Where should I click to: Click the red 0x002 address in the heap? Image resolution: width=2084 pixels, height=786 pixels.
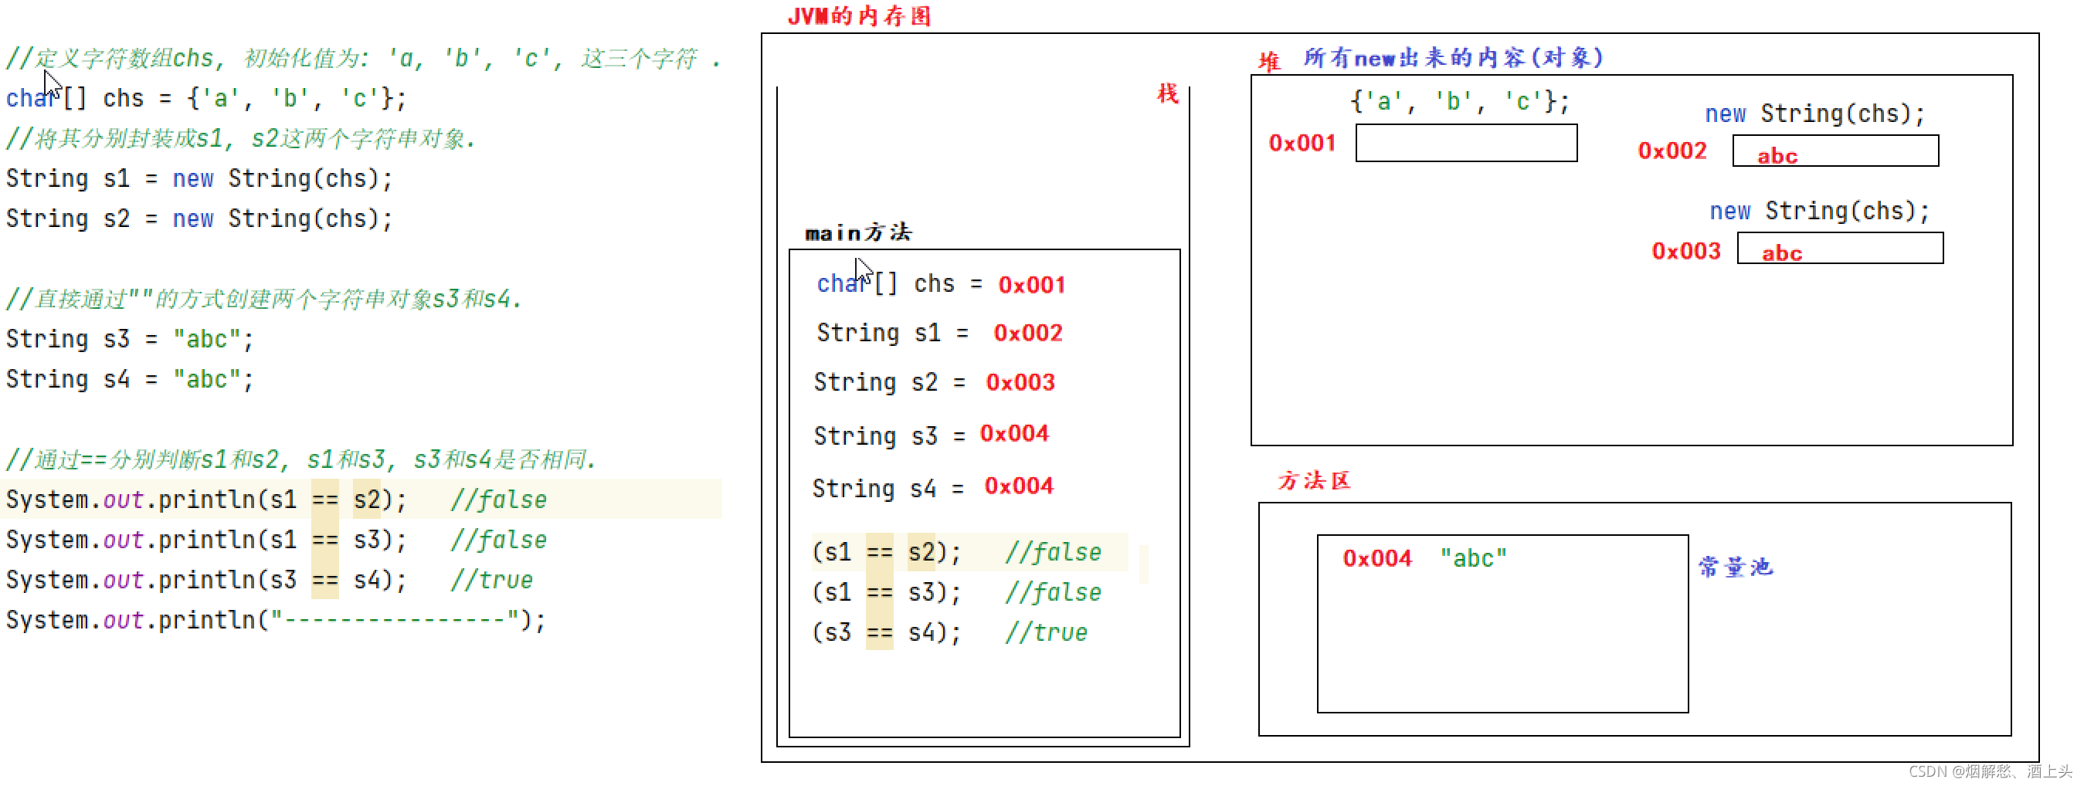point(1672,151)
